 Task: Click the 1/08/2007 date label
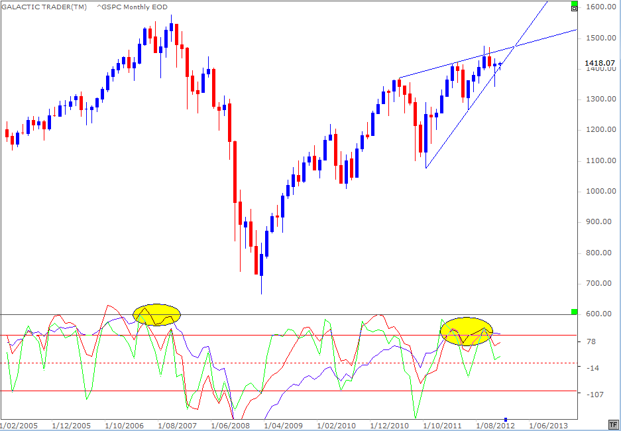(x=177, y=426)
